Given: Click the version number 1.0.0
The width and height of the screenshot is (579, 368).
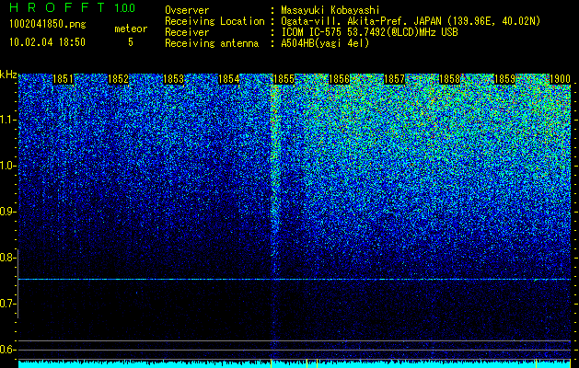Looking at the screenshot, I should click(x=125, y=8).
